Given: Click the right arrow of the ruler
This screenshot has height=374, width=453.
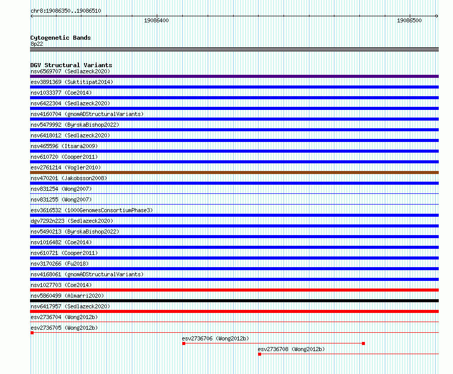Looking at the screenshot, I should pyautogui.click(x=437, y=16).
